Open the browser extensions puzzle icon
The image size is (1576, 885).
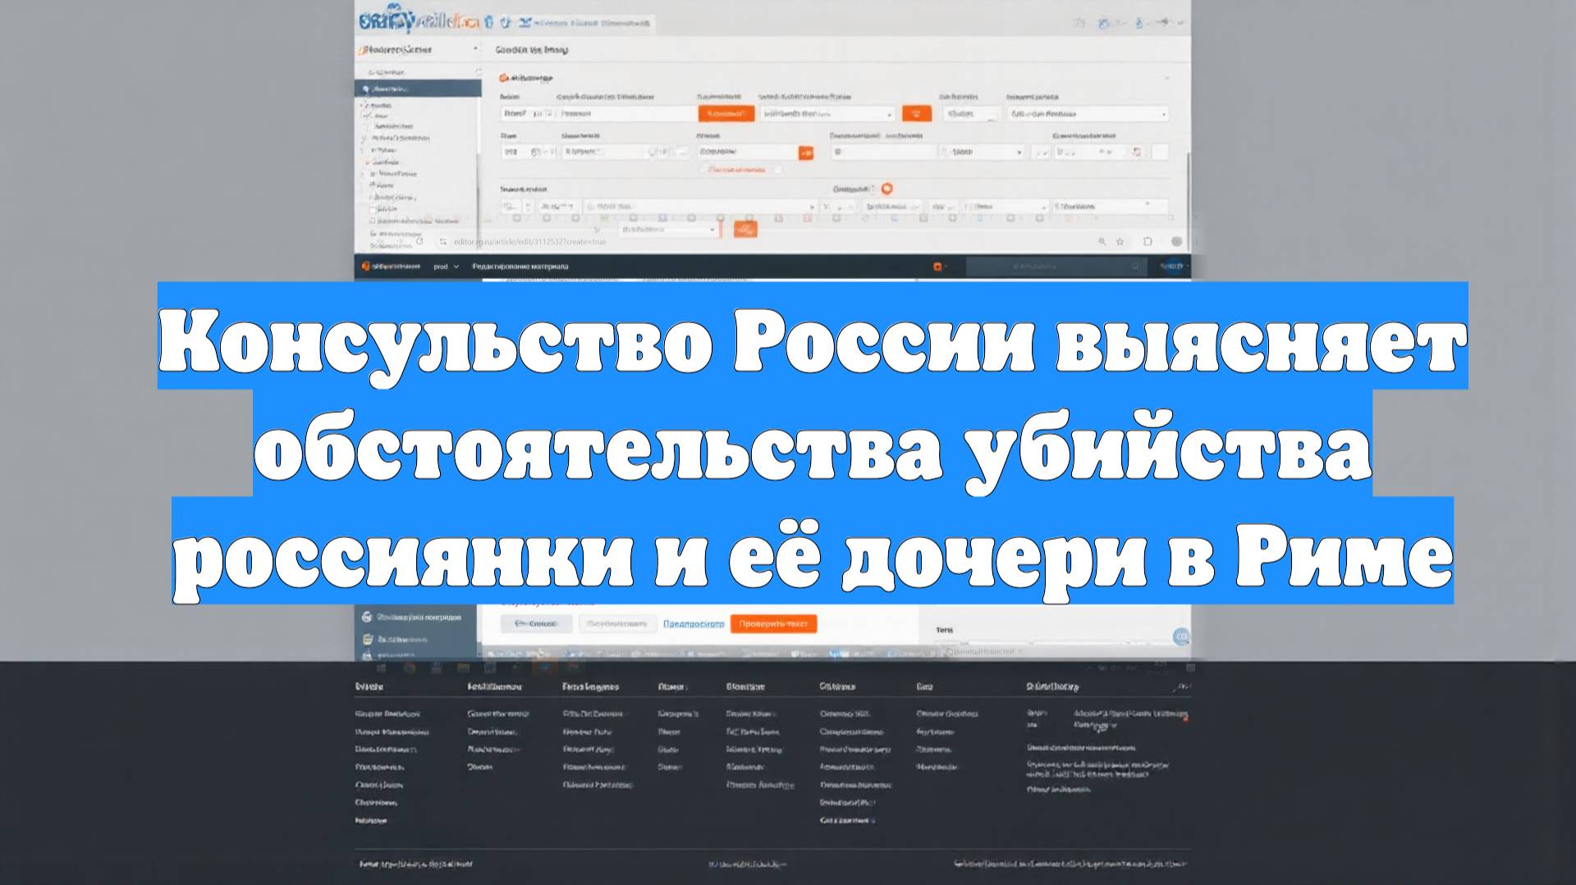coord(1148,242)
